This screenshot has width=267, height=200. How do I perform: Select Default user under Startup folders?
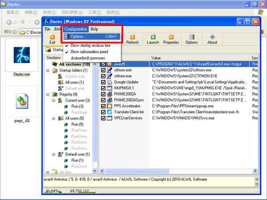coord(75,88)
